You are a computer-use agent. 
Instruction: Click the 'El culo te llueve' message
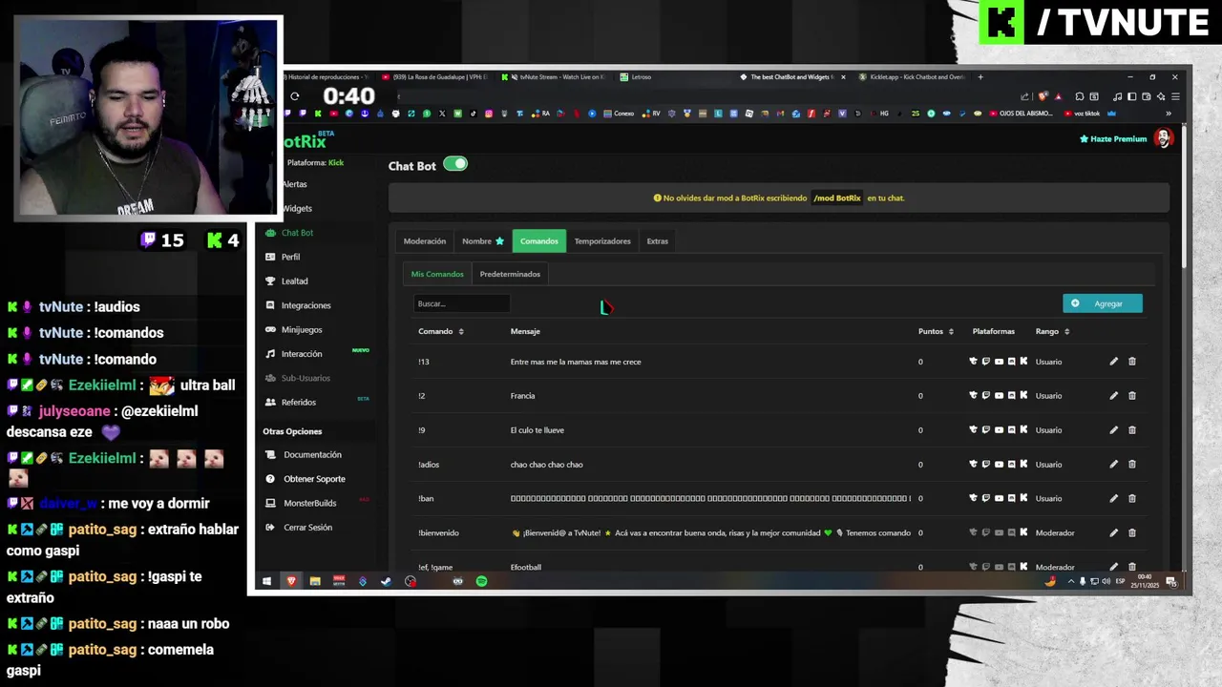tap(537, 430)
